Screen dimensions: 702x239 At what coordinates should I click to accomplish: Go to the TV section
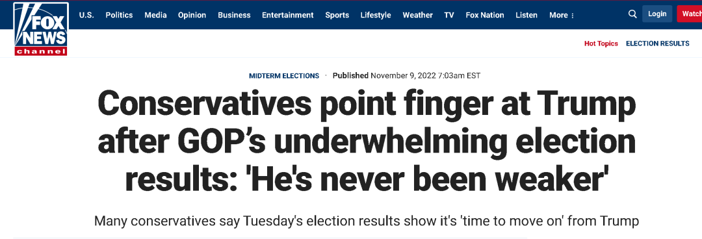point(449,15)
